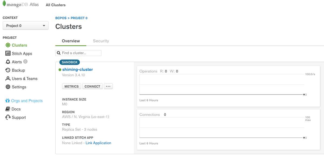Viewport: 324px width, 156px height.
Task: Open All Clusters in top bar
Action: click(x=56, y=5)
